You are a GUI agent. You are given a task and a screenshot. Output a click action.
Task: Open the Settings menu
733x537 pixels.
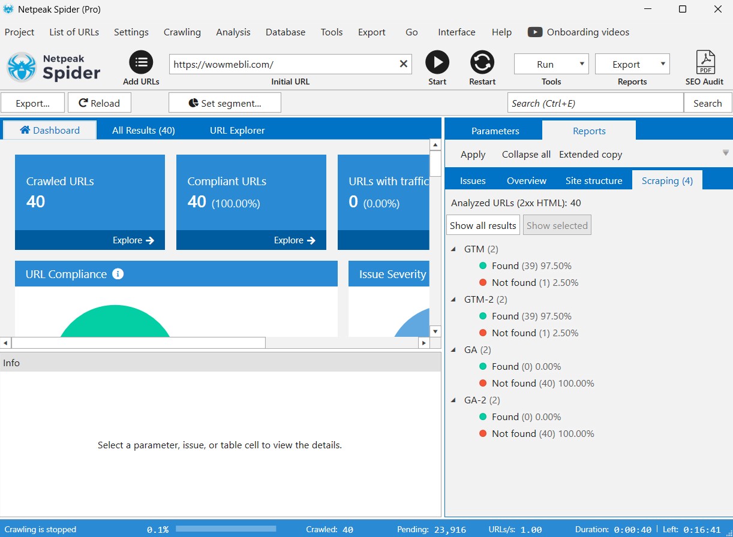131,32
